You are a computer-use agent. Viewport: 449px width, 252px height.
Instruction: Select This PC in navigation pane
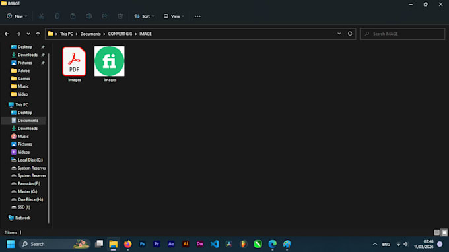[x=22, y=105]
